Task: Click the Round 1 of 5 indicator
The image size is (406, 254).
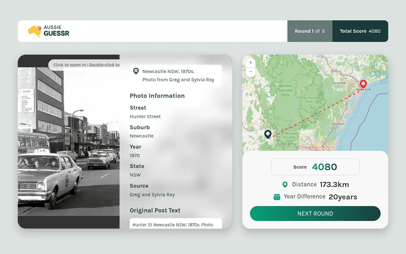Action: [x=310, y=31]
